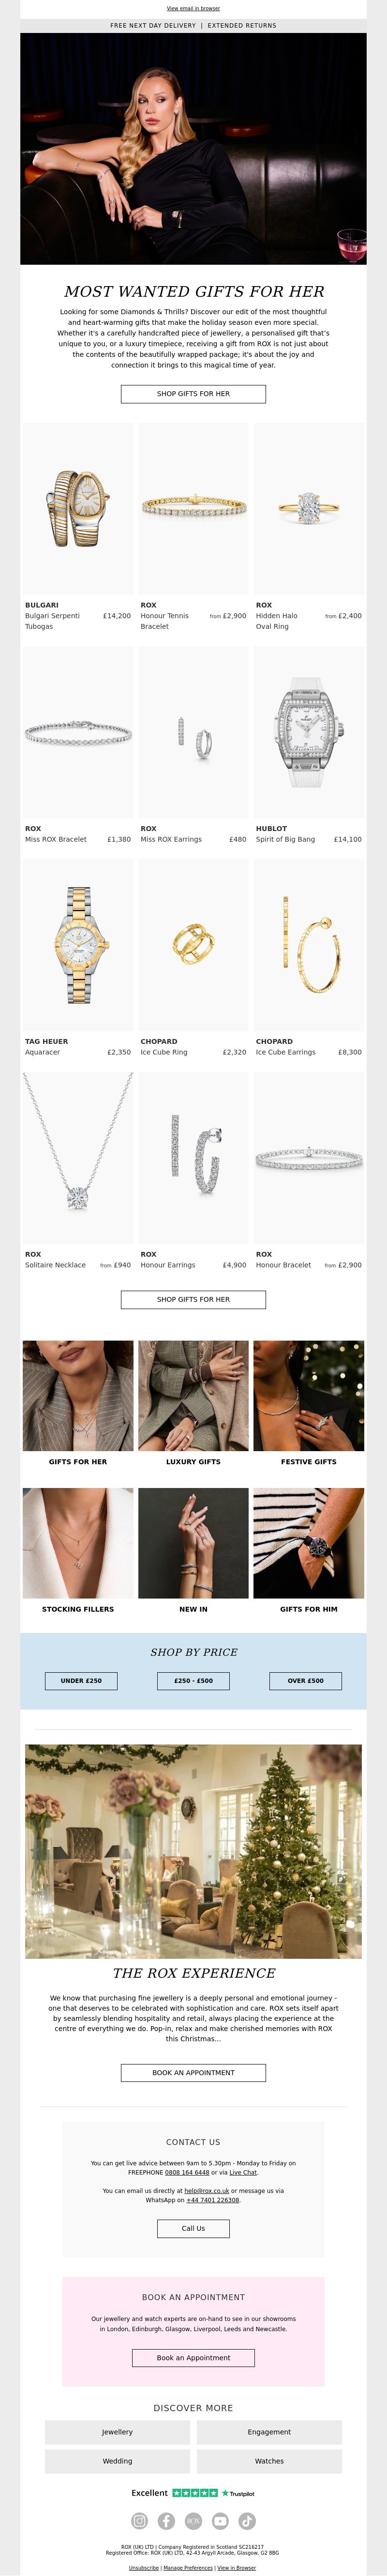This screenshot has height=2576, width=387.
Task: Open the TikTok social icon
Action: pyautogui.click(x=247, y=2521)
